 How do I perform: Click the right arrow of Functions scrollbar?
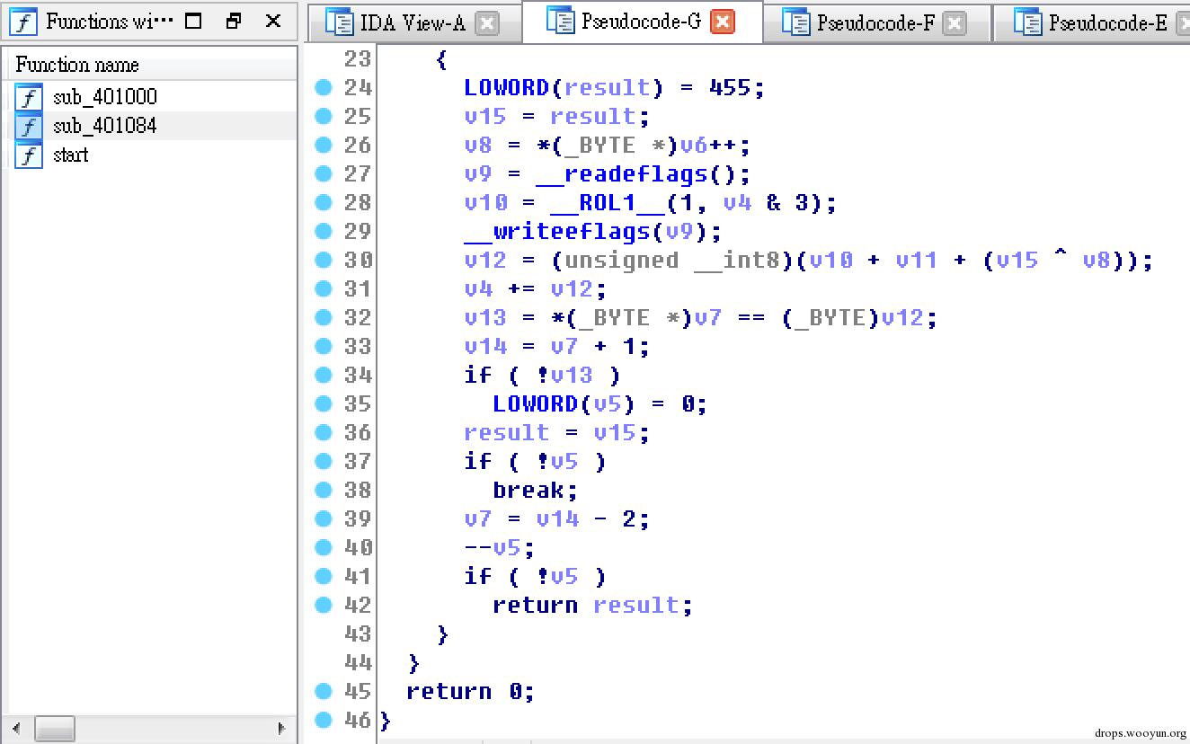(x=281, y=729)
